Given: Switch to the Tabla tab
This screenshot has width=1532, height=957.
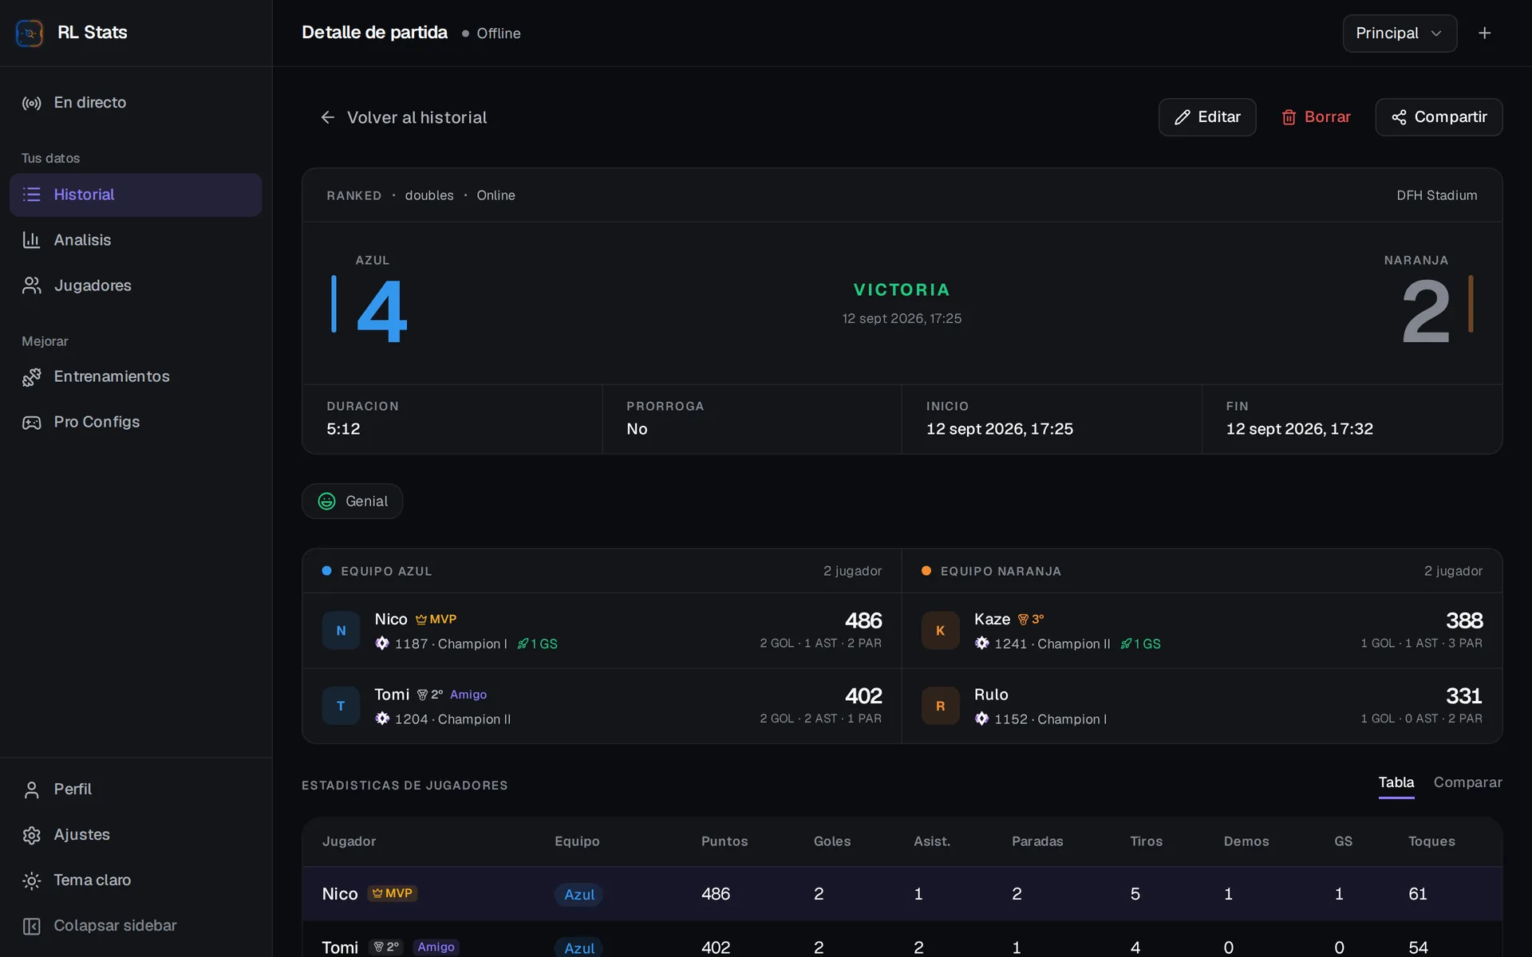Looking at the screenshot, I should pyautogui.click(x=1396, y=783).
